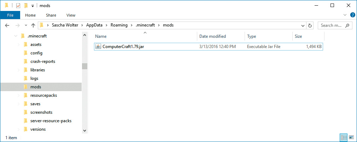The image size is (357, 142).
Task: Click window folder icon in title bar
Action: pyautogui.click(x=6, y=5)
